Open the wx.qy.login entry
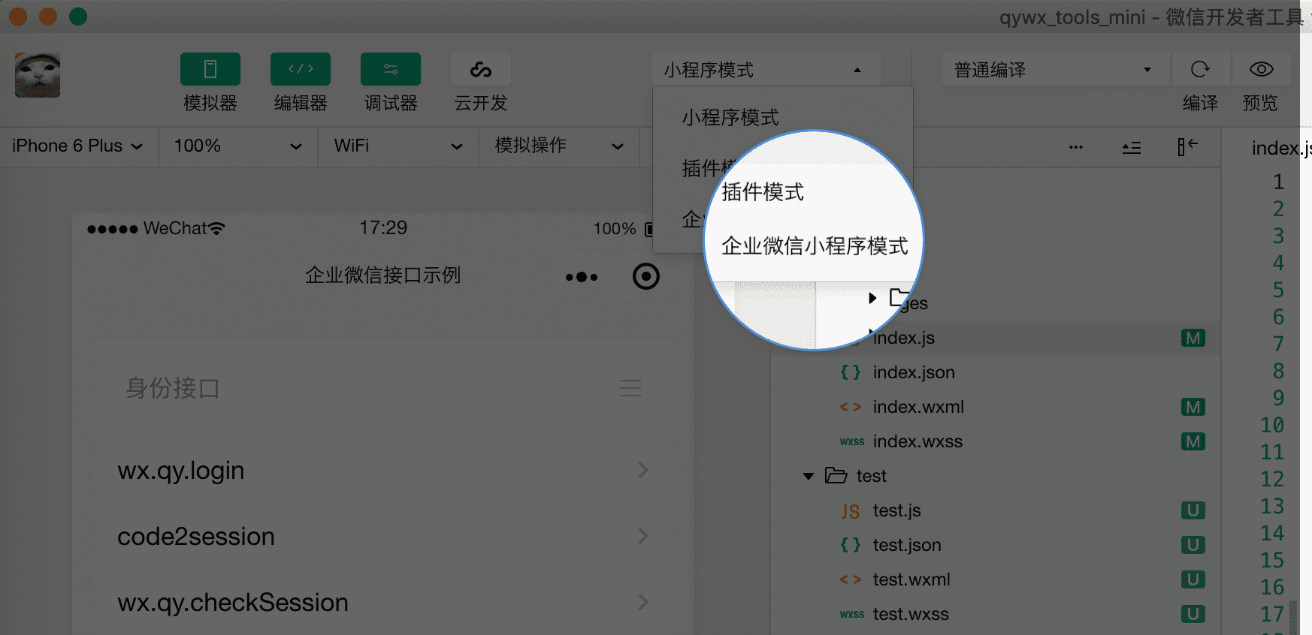This screenshot has height=635, width=1312. click(x=383, y=471)
